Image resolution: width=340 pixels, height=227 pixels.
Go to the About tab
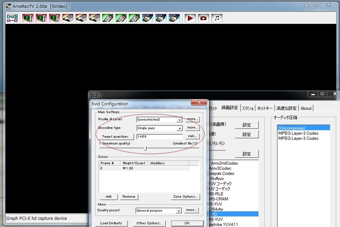pyautogui.click(x=306, y=108)
